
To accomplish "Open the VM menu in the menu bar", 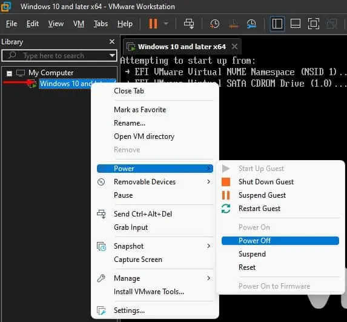I will click(x=79, y=24).
